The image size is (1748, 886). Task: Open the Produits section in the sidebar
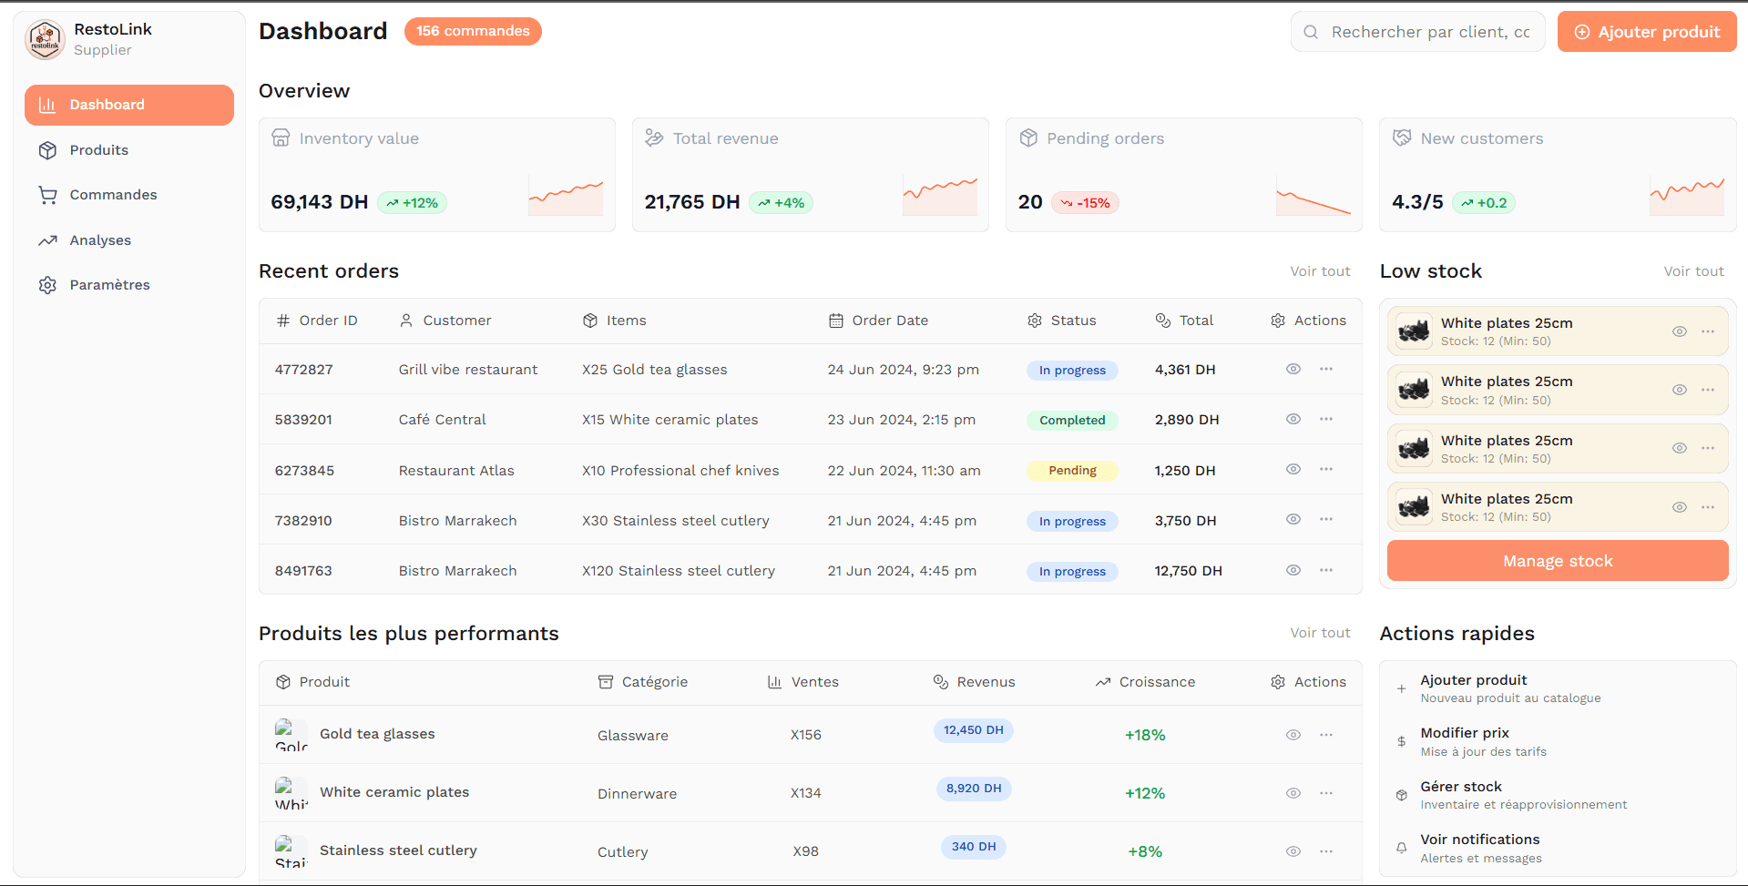click(x=98, y=149)
